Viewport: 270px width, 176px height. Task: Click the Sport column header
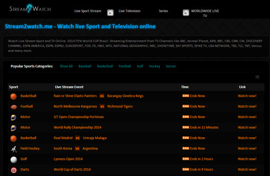pyautogui.click(x=13, y=87)
